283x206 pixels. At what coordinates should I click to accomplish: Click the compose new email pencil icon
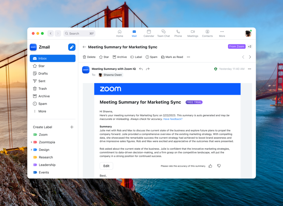(x=72, y=47)
